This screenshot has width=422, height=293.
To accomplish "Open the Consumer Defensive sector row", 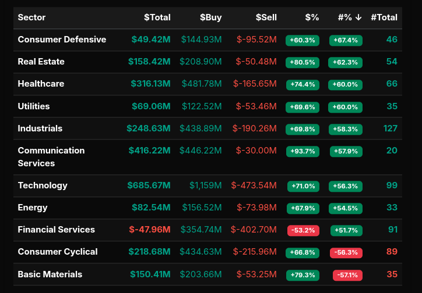I will [x=62, y=40].
